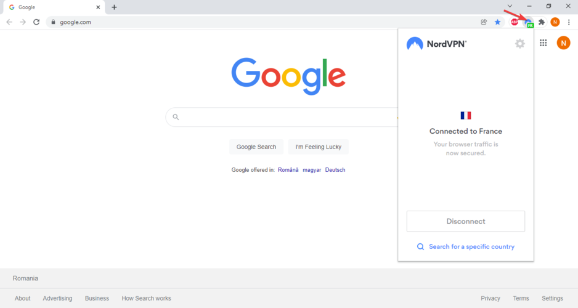Bookmark this page with the star
The image size is (578, 308).
coord(498,22)
